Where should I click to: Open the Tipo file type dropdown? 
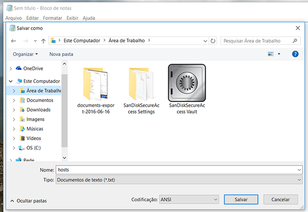[x=179, y=180]
